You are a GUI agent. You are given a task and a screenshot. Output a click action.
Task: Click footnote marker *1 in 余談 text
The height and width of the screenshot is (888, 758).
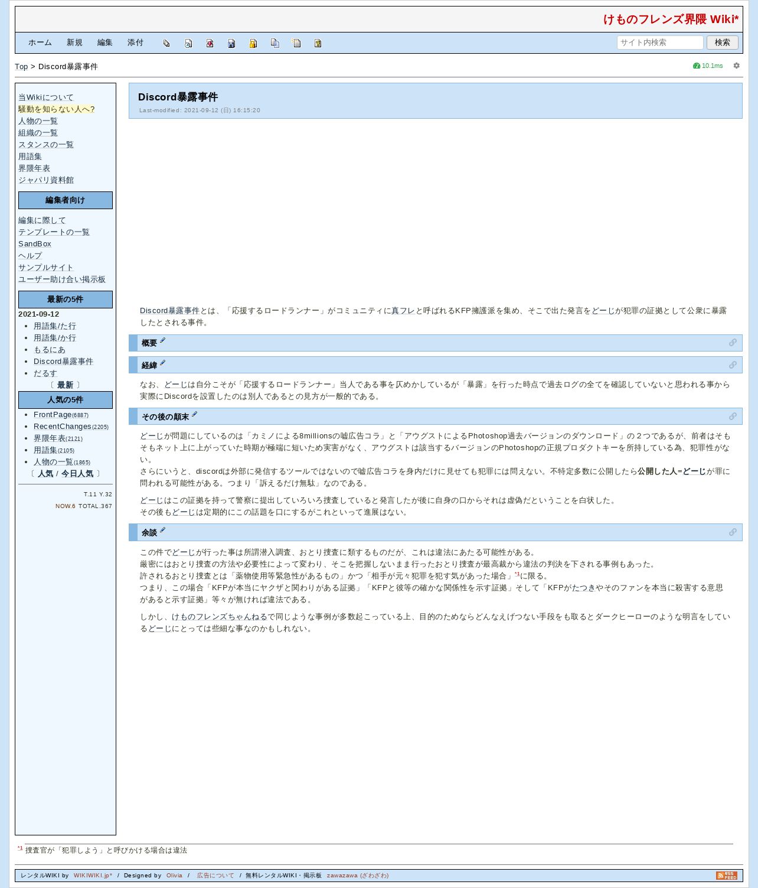pyautogui.click(x=517, y=574)
